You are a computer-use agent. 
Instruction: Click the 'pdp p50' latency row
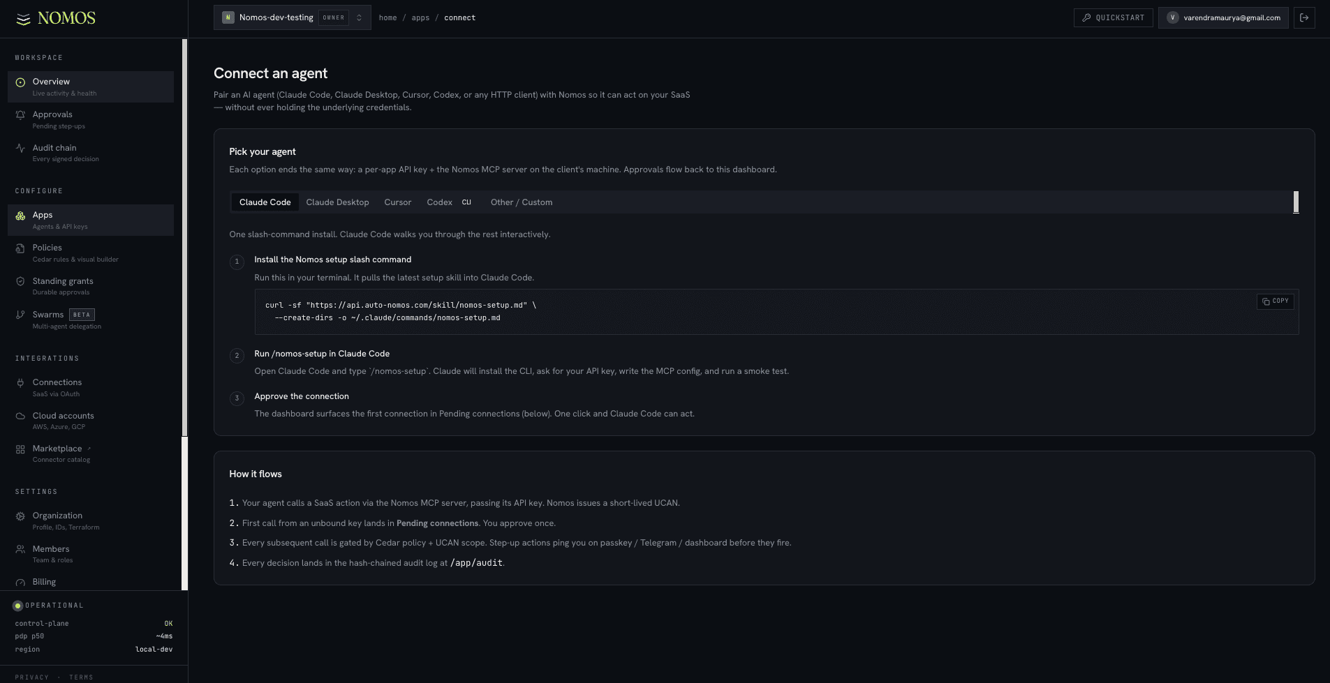[x=94, y=636]
